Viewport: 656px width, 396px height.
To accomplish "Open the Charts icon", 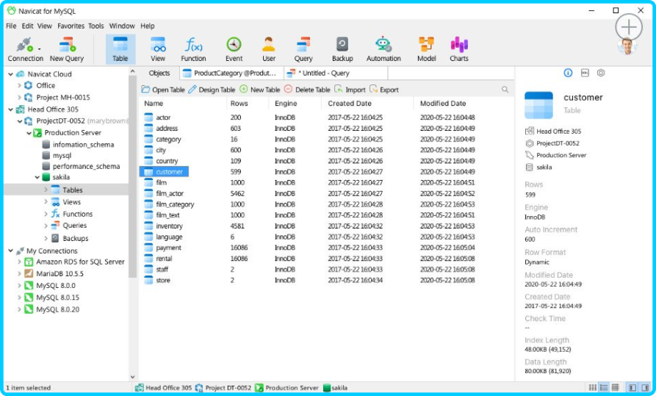I will (x=459, y=48).
